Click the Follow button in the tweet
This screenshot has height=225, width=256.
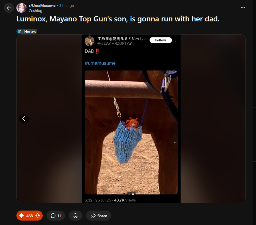click(160, 40)
